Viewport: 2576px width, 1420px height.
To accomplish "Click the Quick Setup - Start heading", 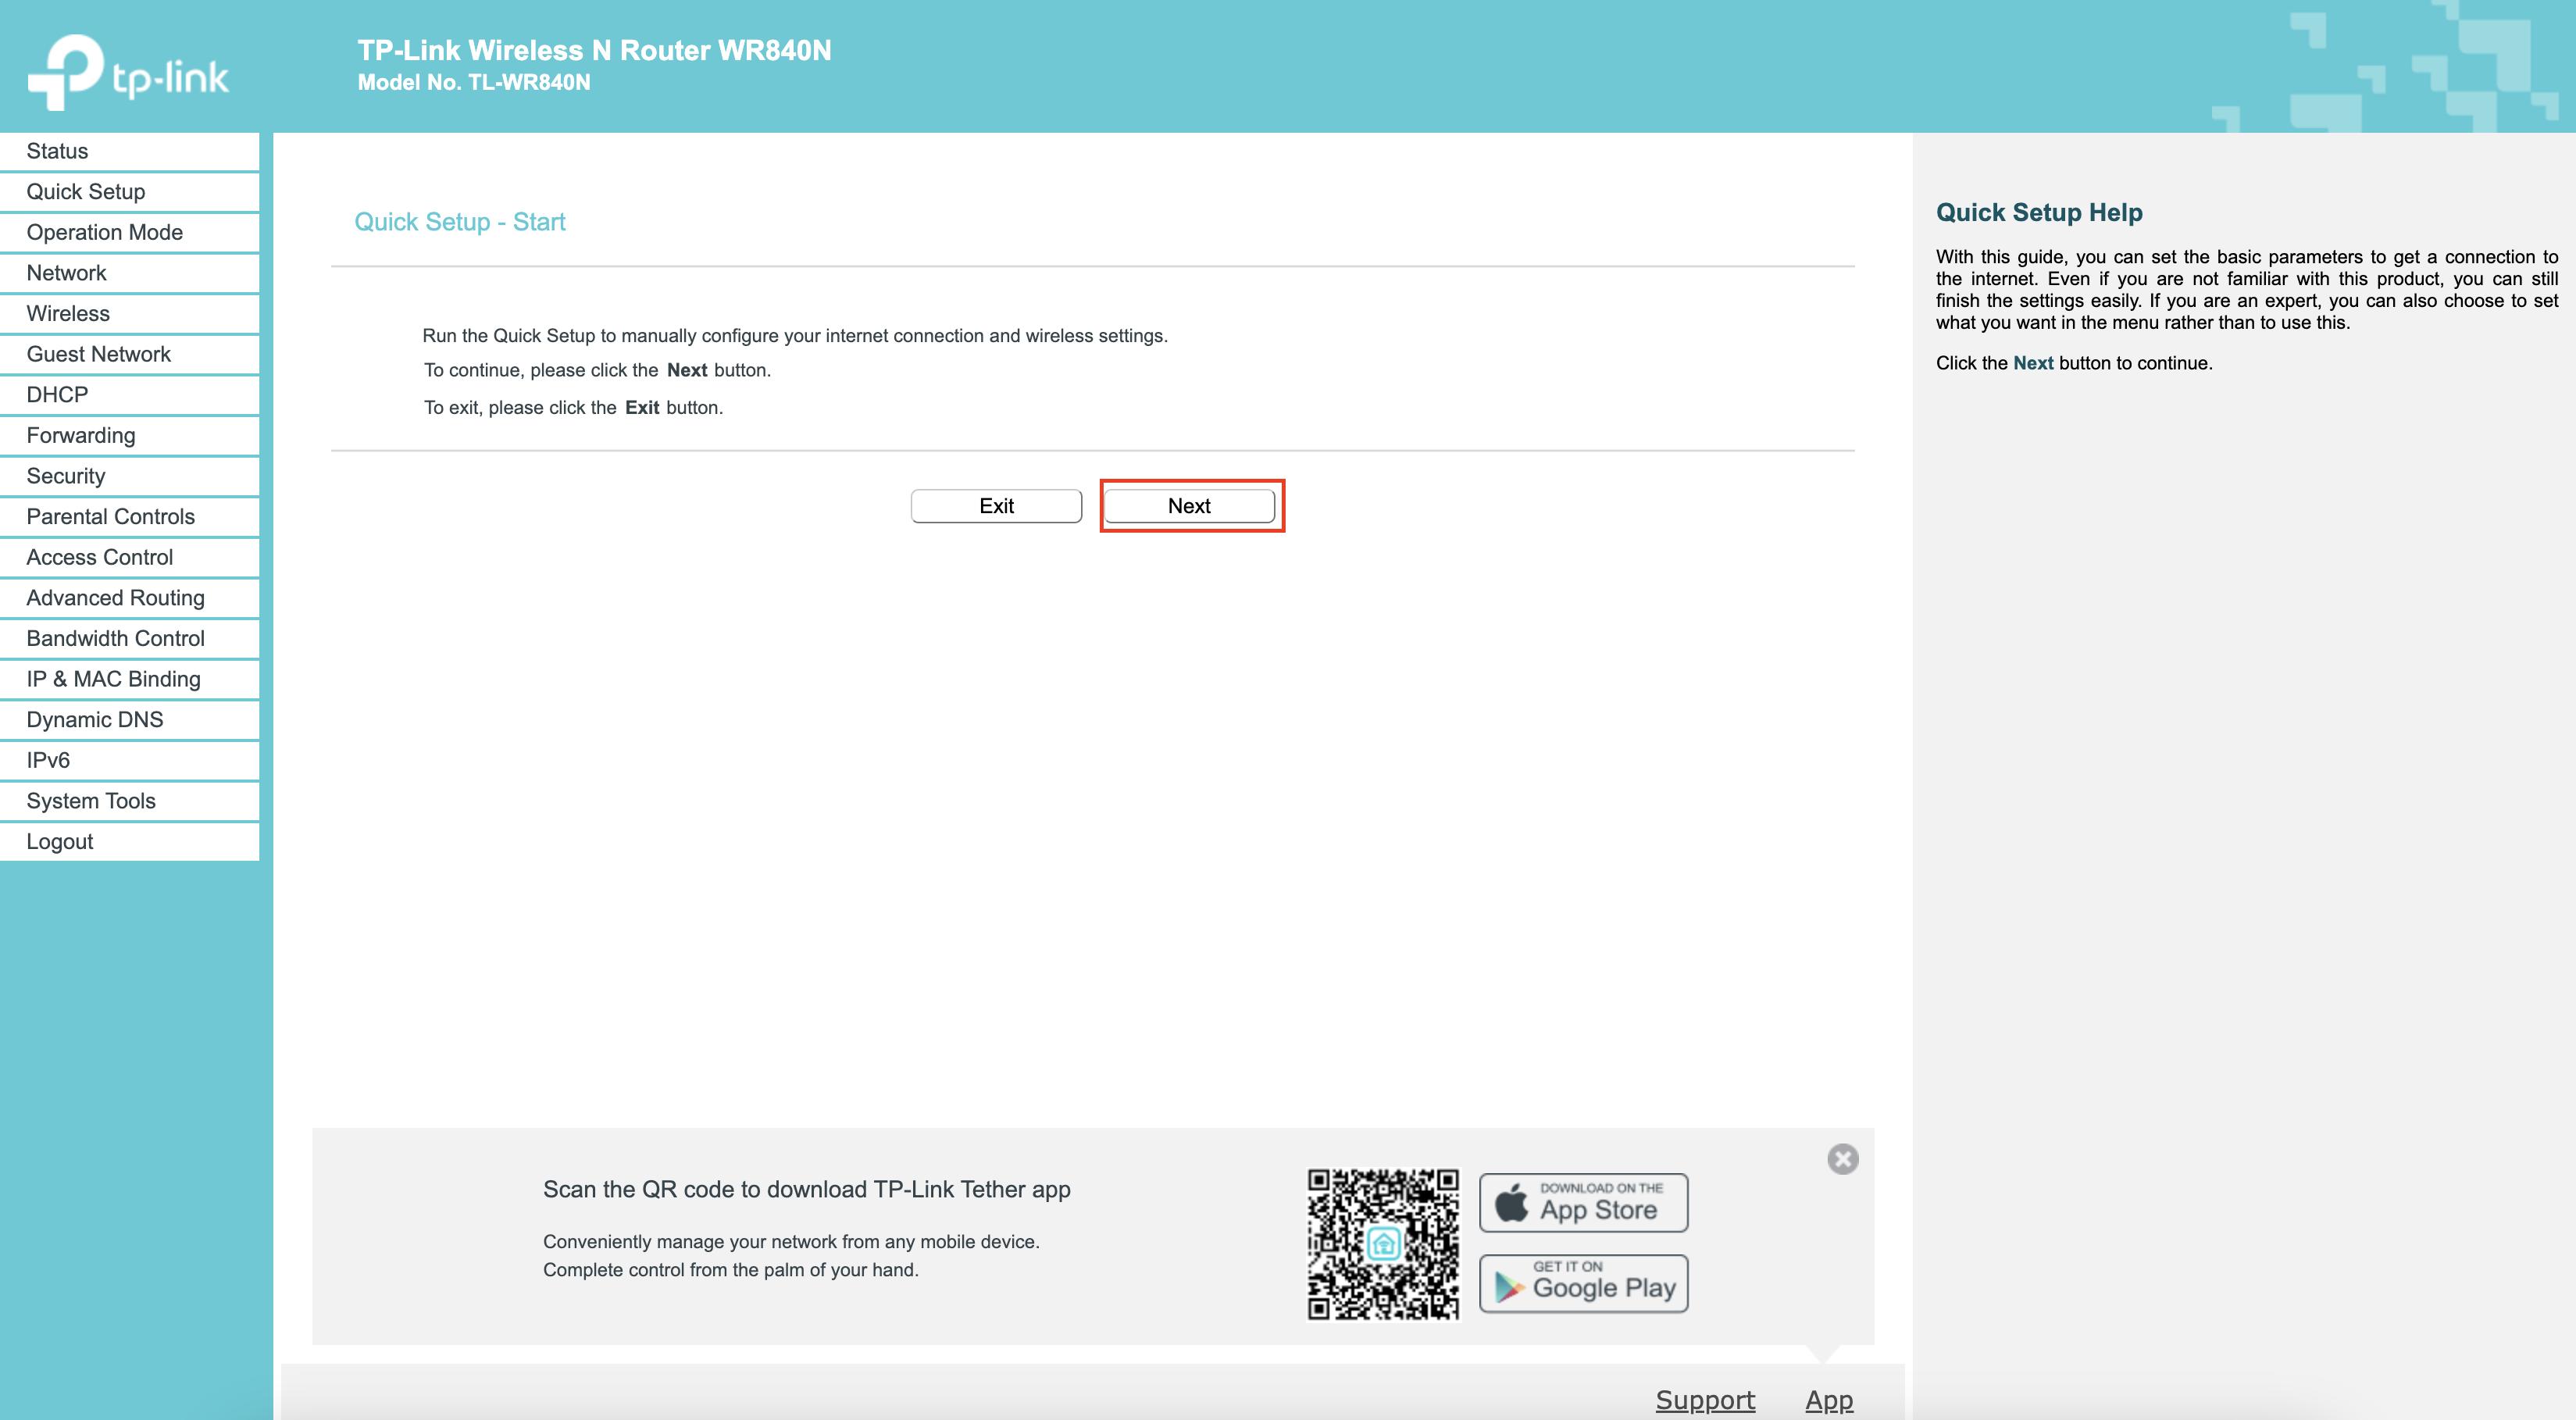I will [460, 222].
